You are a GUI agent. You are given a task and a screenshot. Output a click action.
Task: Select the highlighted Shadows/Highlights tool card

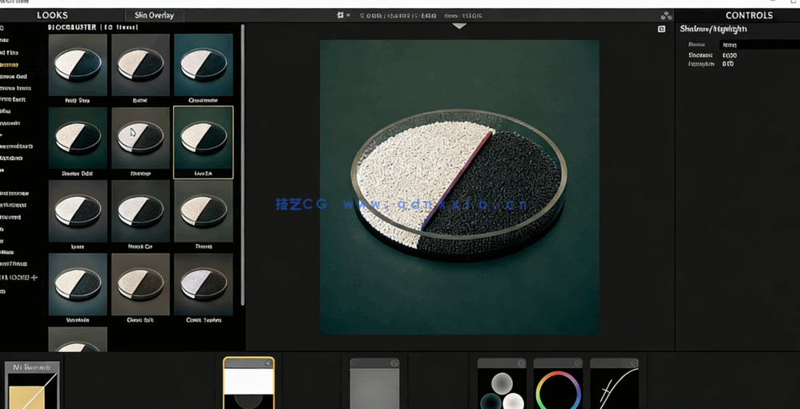pos(248,387)
